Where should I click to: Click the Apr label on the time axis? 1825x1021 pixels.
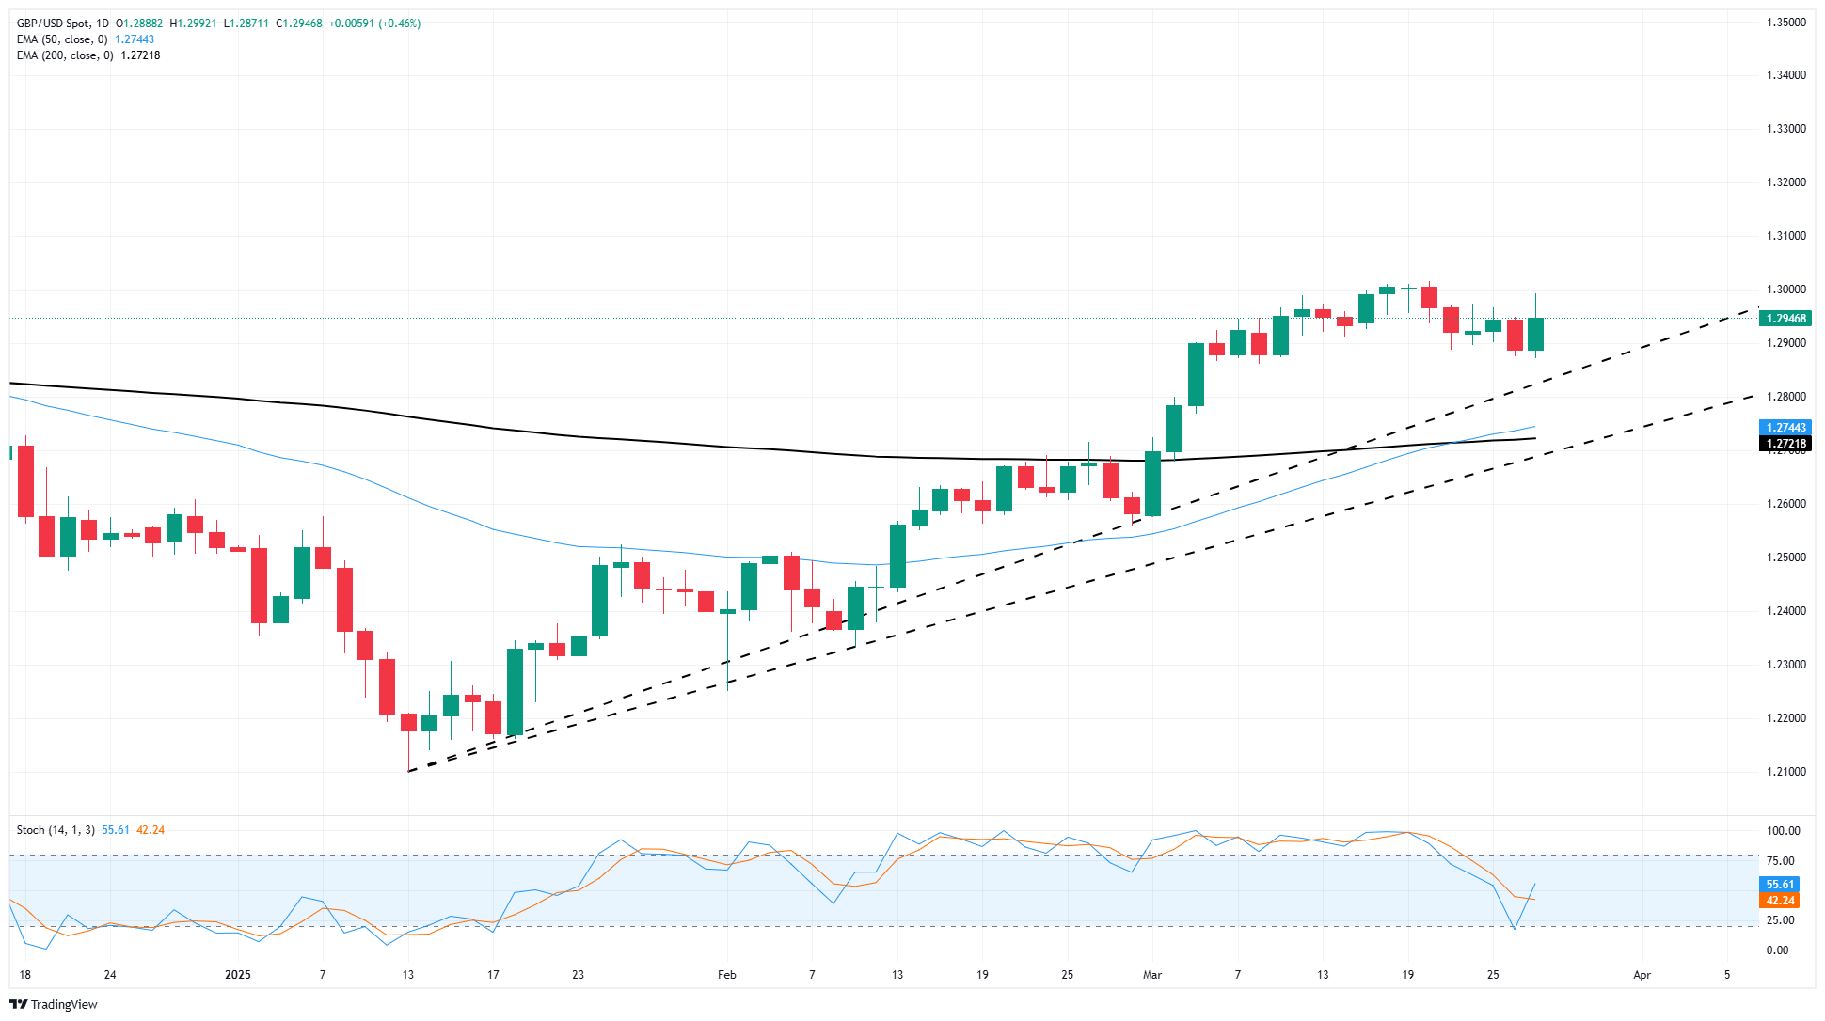(1642, 975)
